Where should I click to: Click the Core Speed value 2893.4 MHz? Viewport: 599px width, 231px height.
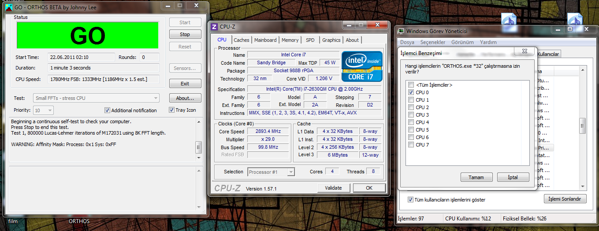click(x=268, y=132)
